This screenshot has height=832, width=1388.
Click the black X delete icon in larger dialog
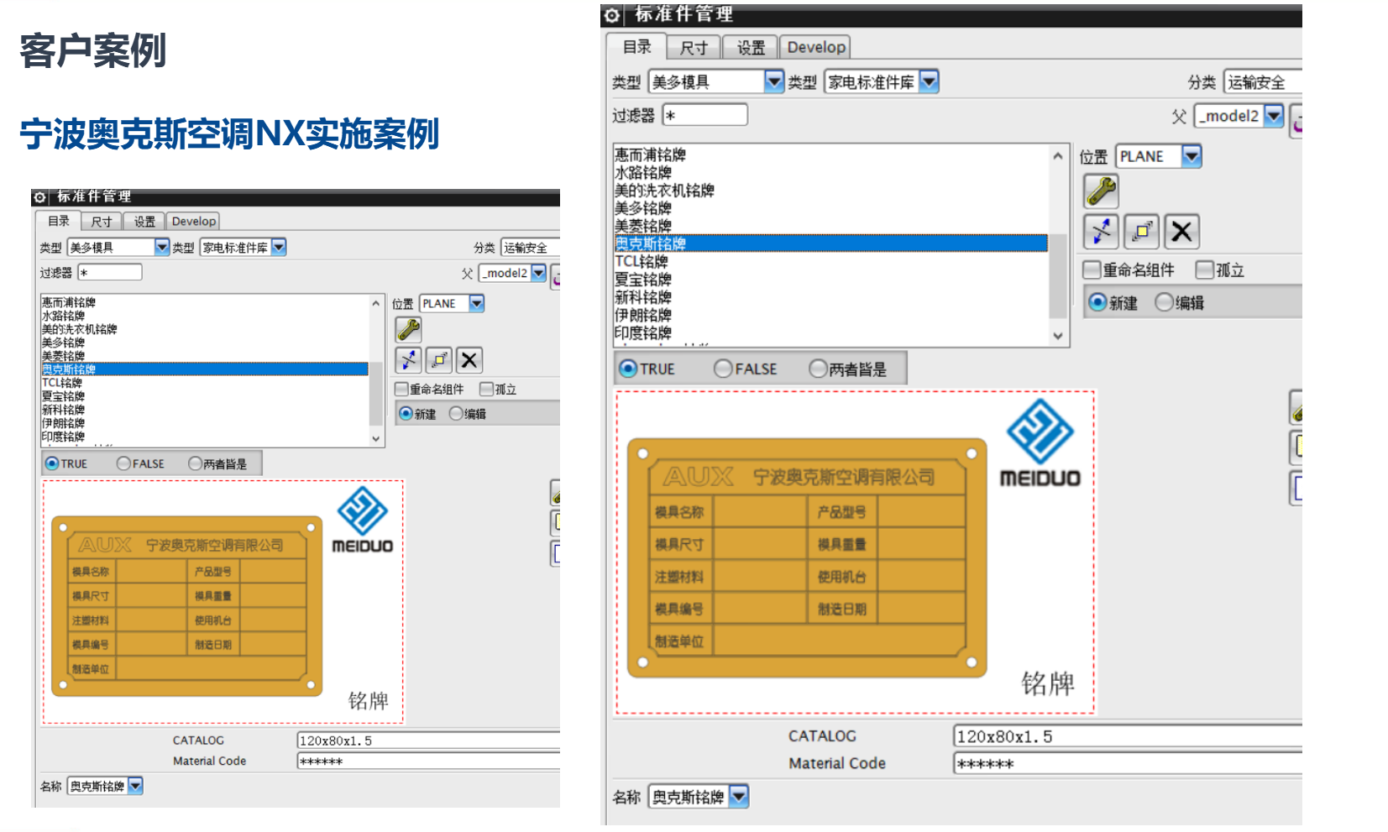point(1181,231)
